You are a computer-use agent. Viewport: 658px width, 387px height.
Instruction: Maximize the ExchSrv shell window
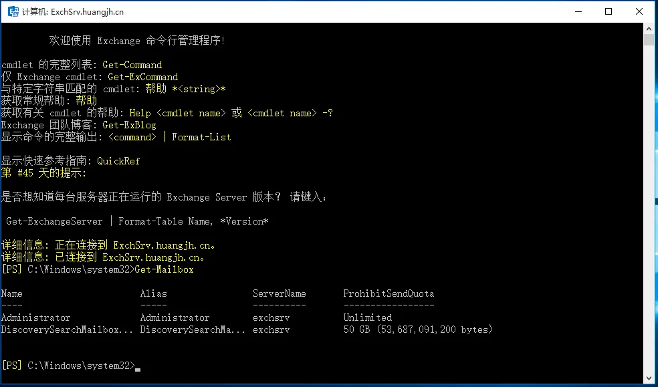[x=609, y=12]
